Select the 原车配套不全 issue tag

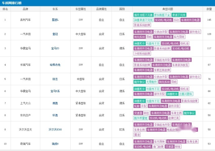[x=162, y=15]
